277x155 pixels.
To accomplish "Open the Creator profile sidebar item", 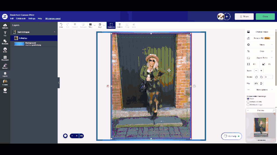I will click(5, 82).
